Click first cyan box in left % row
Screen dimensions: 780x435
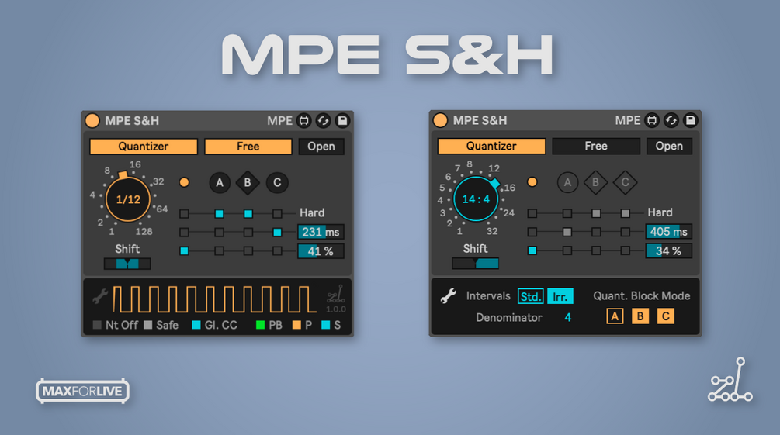tap(184, 251)
